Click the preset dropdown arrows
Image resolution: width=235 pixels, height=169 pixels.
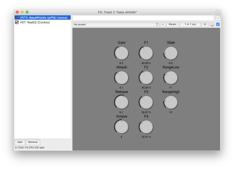coord(157,24)
